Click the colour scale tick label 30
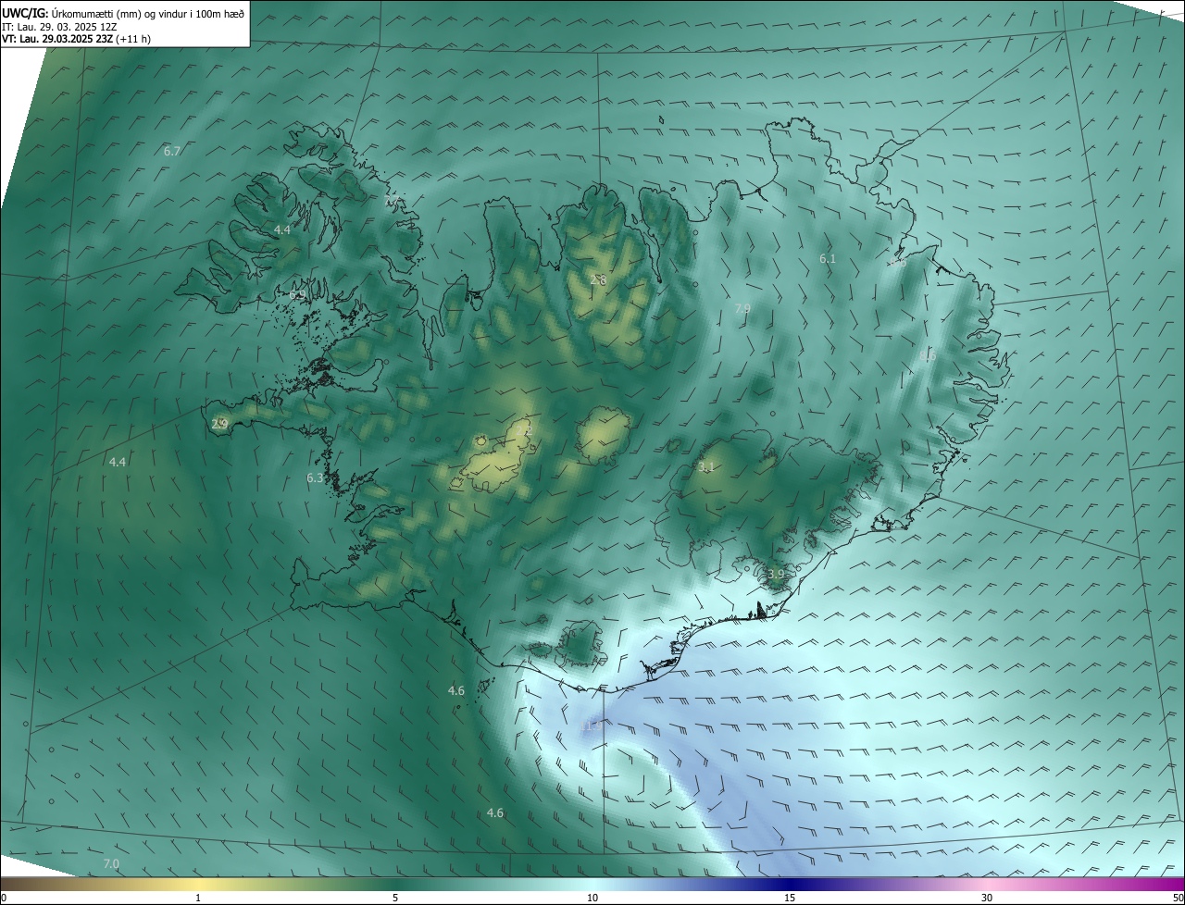This screenshot has width=1185, height=905. point(987,899)
